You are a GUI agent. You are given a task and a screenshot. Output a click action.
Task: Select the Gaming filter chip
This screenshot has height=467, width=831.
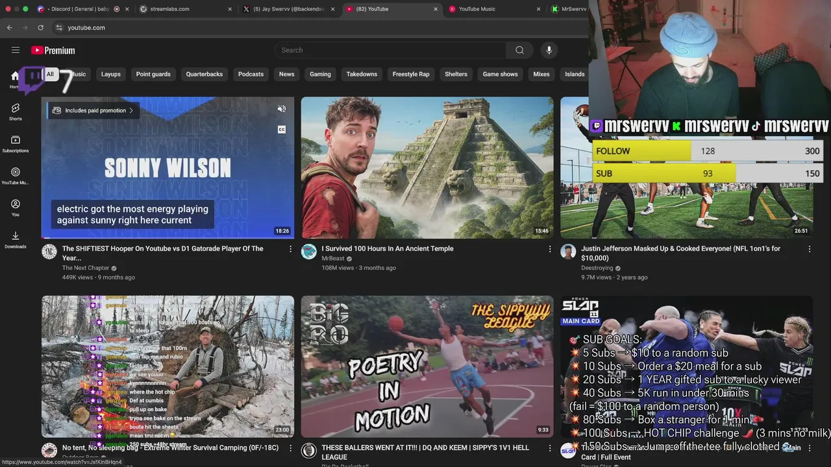click(320, 74)
